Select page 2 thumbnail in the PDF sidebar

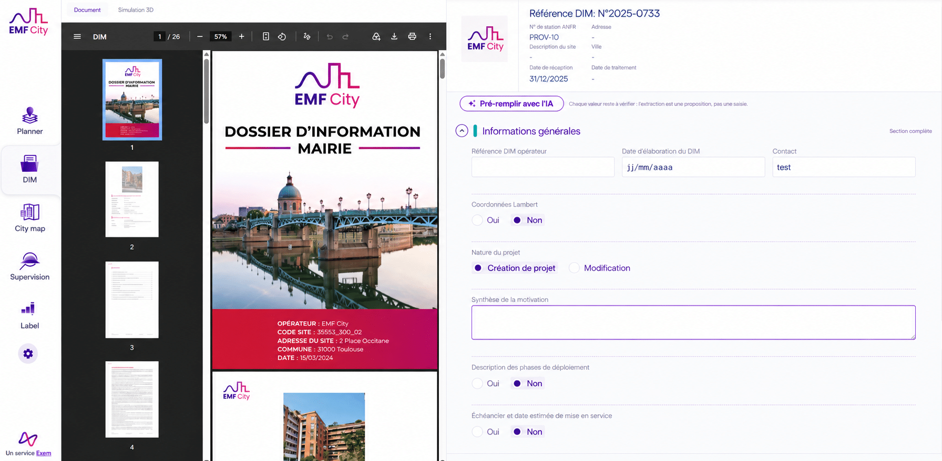pos(132,200)
